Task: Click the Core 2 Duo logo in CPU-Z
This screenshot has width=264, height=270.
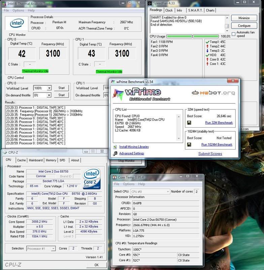Action: (91, 178)
